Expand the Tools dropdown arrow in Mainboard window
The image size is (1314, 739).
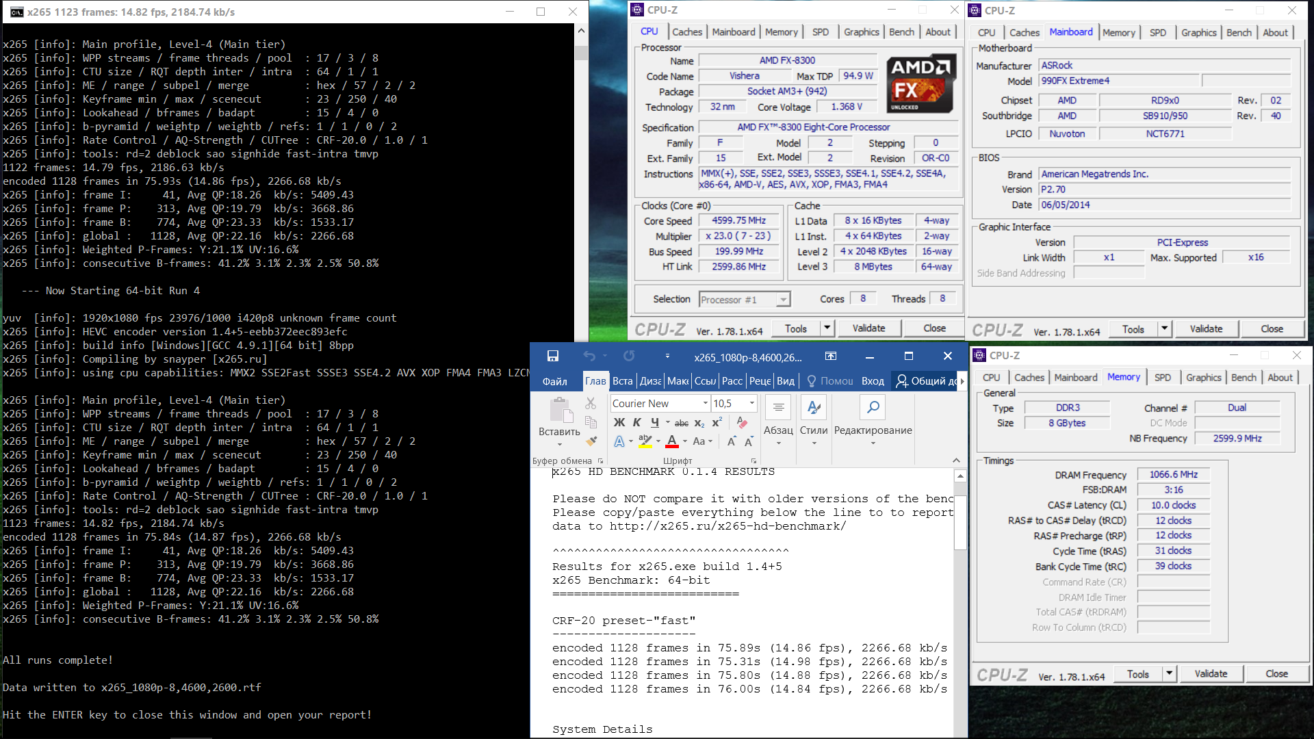pyautogui.click(x=1164, y=329)
